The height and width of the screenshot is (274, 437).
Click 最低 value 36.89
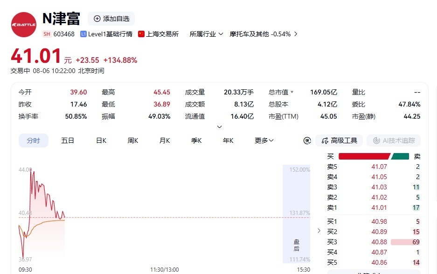(162, 104)
